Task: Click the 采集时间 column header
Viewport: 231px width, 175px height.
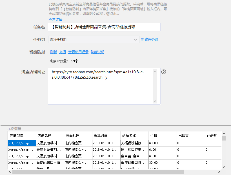Action: (106, 135)
